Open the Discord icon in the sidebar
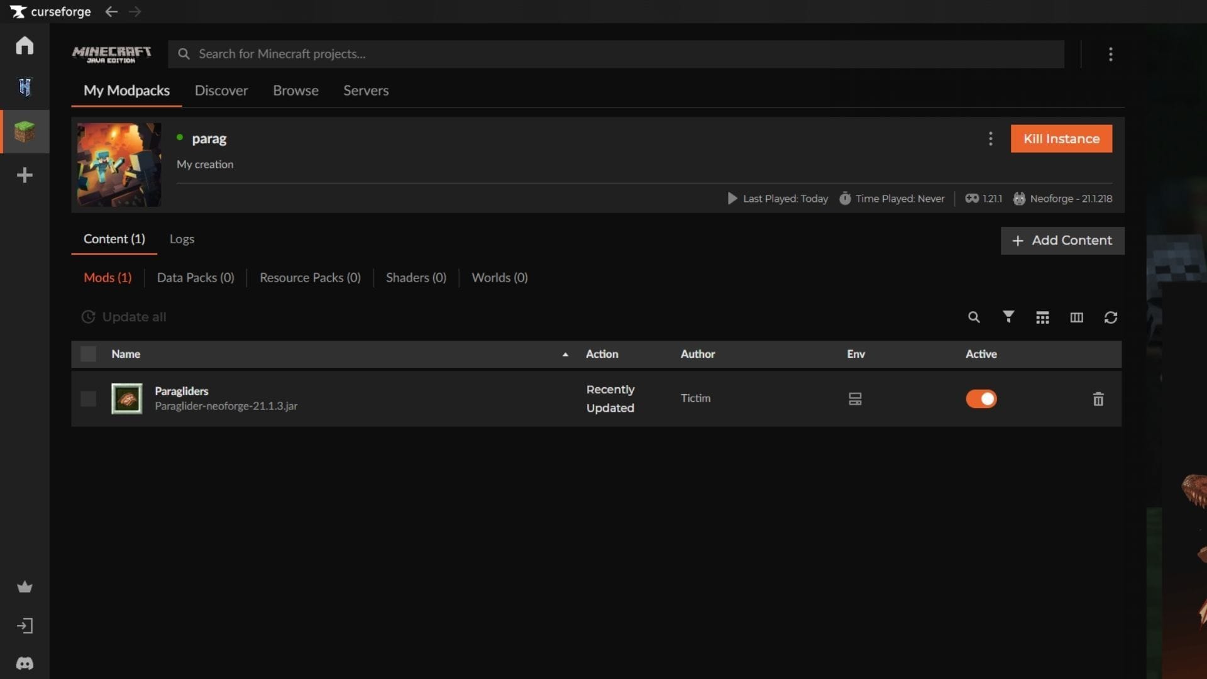 click(25, 663)
